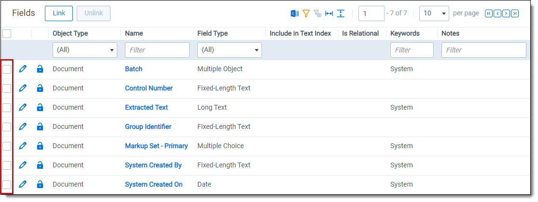Go to the last page of results

click(x=515, y=13)
